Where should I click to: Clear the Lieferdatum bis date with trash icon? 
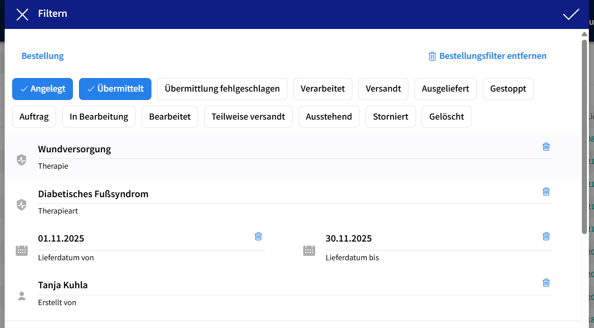[546, 236]
